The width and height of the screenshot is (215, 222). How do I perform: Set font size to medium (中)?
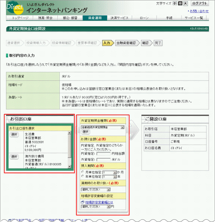point(180,3)
